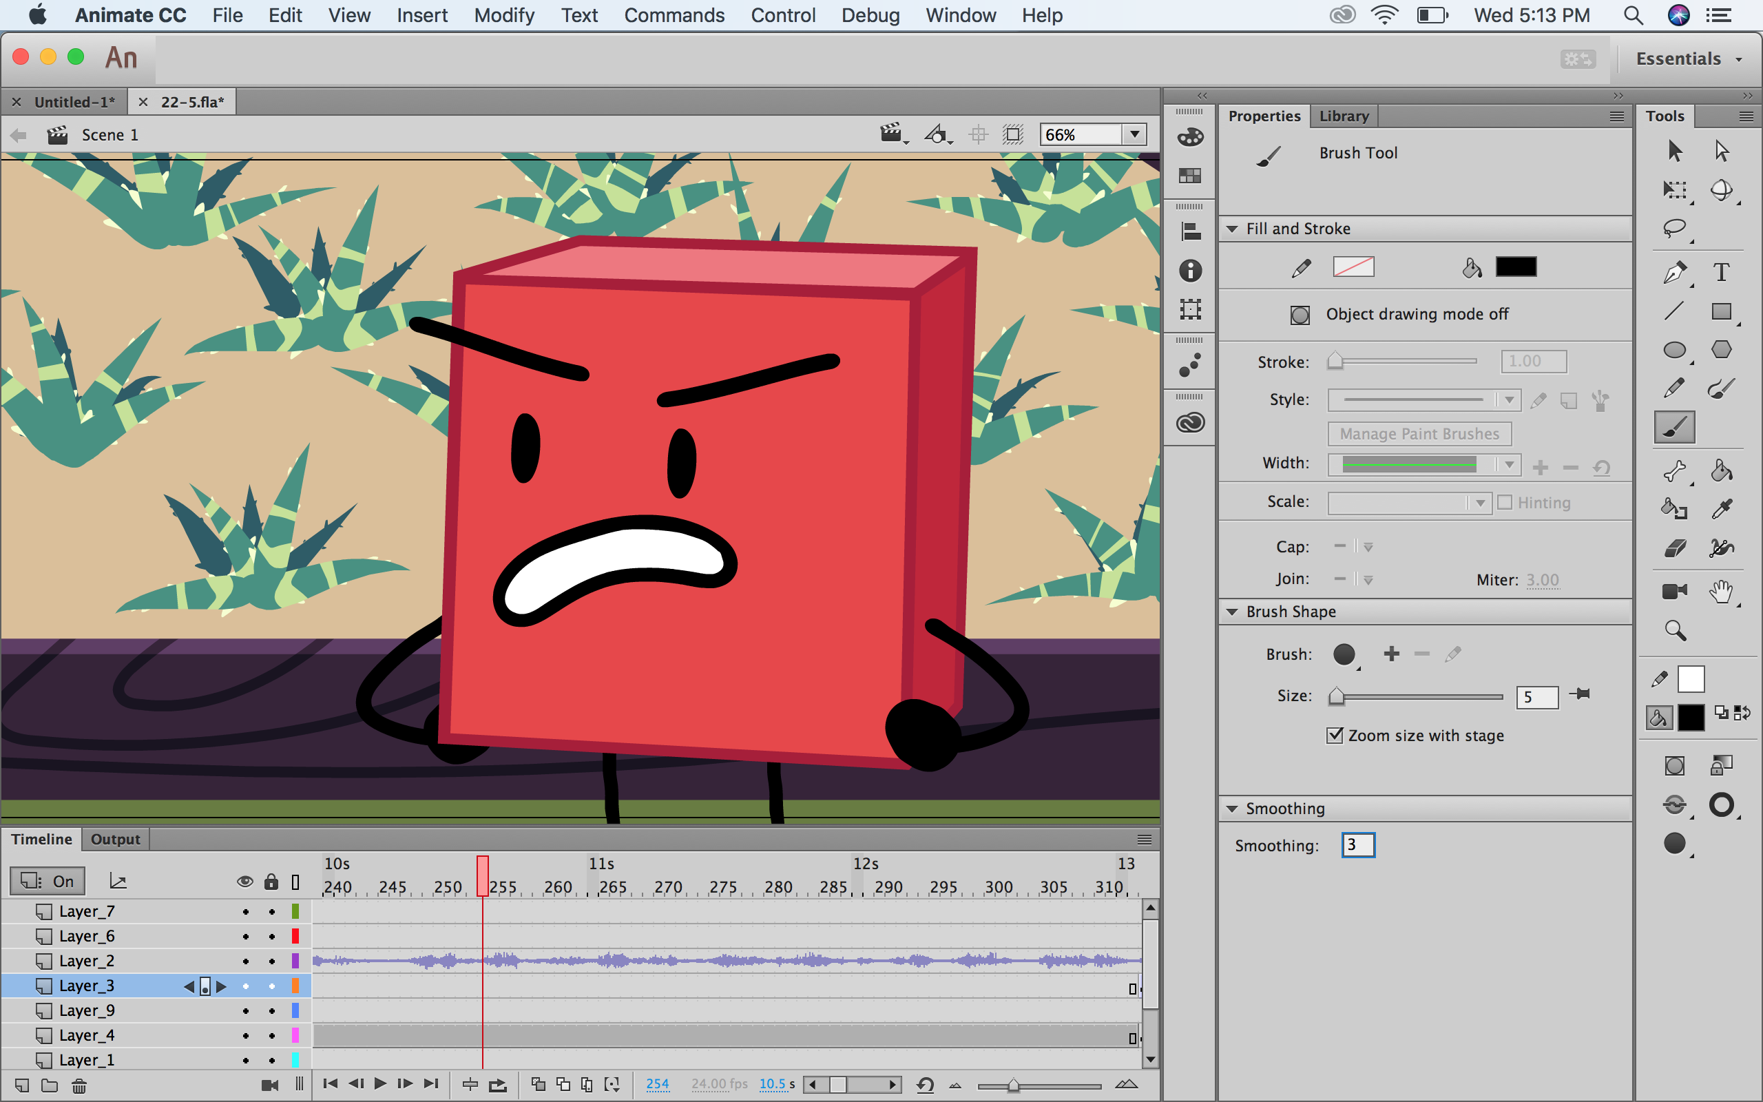The height and width of the screenshot is (1102, 1763).
Task: Collapse the Brush Shape section
Action: [x=1233, y=612]
